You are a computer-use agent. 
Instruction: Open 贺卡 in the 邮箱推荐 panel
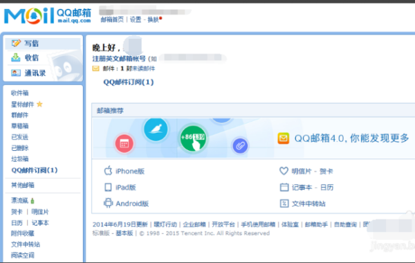pyautogui.click(x=326, y=172)
